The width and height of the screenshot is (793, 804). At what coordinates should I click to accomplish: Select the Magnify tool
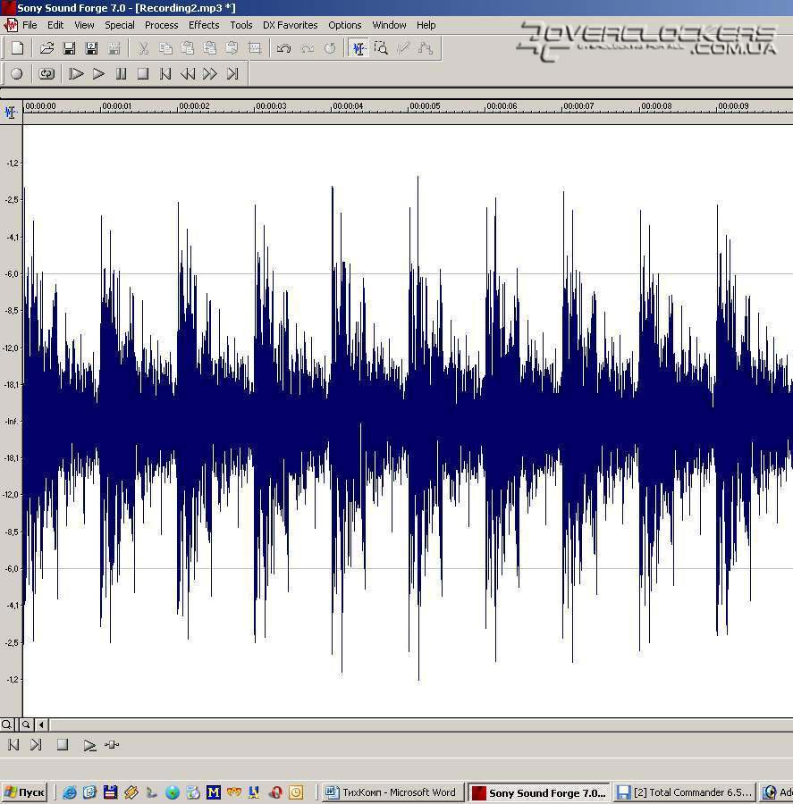click(381, 48)
